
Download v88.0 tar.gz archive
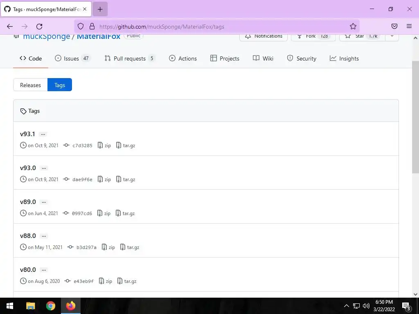130,247
